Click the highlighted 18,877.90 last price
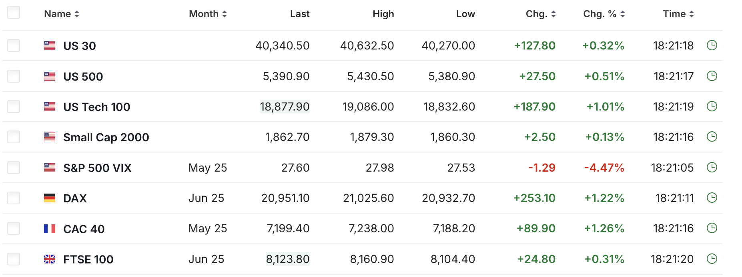 (x=285, y=107)
